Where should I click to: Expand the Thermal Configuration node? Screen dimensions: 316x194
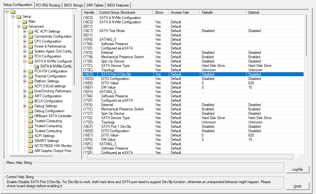[25, 76]
